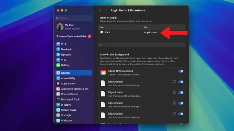The image size is (234, 131).
Task: Open Wallpaper settings
Action: click(x=74, y=121)
